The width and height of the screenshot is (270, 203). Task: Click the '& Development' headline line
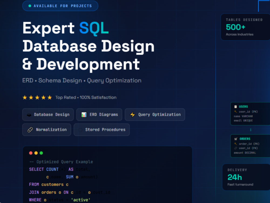pyautogui.click(x=81, y=64)
